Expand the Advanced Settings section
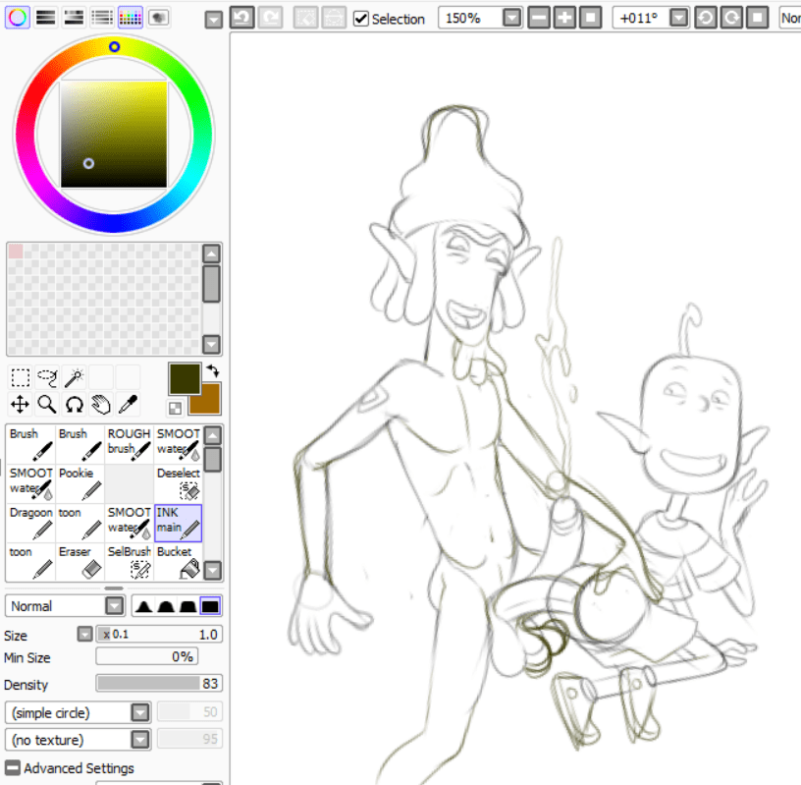 click(x=13, y=768)
